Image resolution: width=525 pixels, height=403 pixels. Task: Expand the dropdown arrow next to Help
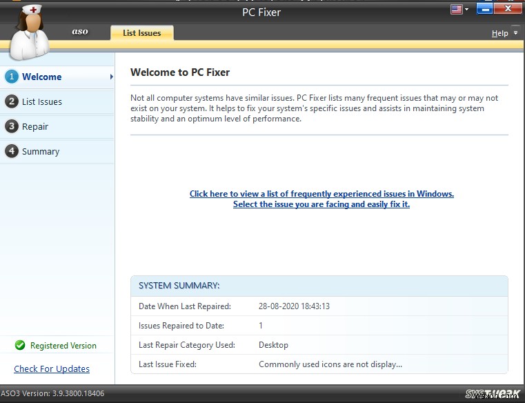pyautogui.click(x=515, y=33)
